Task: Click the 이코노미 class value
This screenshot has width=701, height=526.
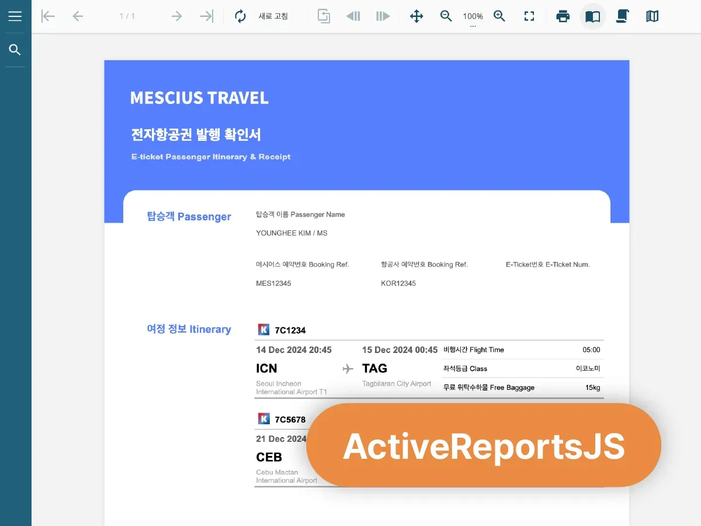Action: coord(588,369)
